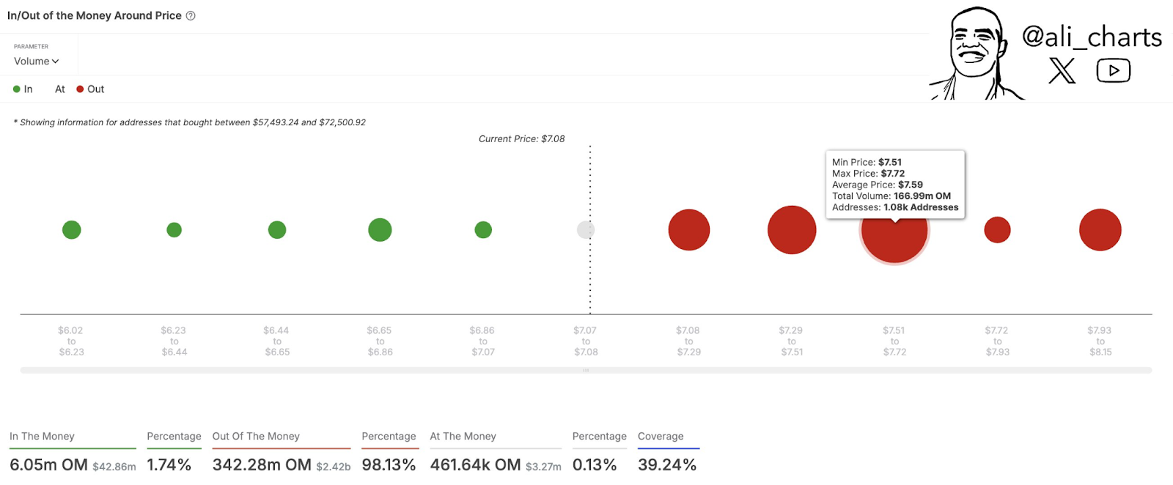Select the green bubble in $6.65 to $6.86 range
1173x485 pixels.
[380, 229]
